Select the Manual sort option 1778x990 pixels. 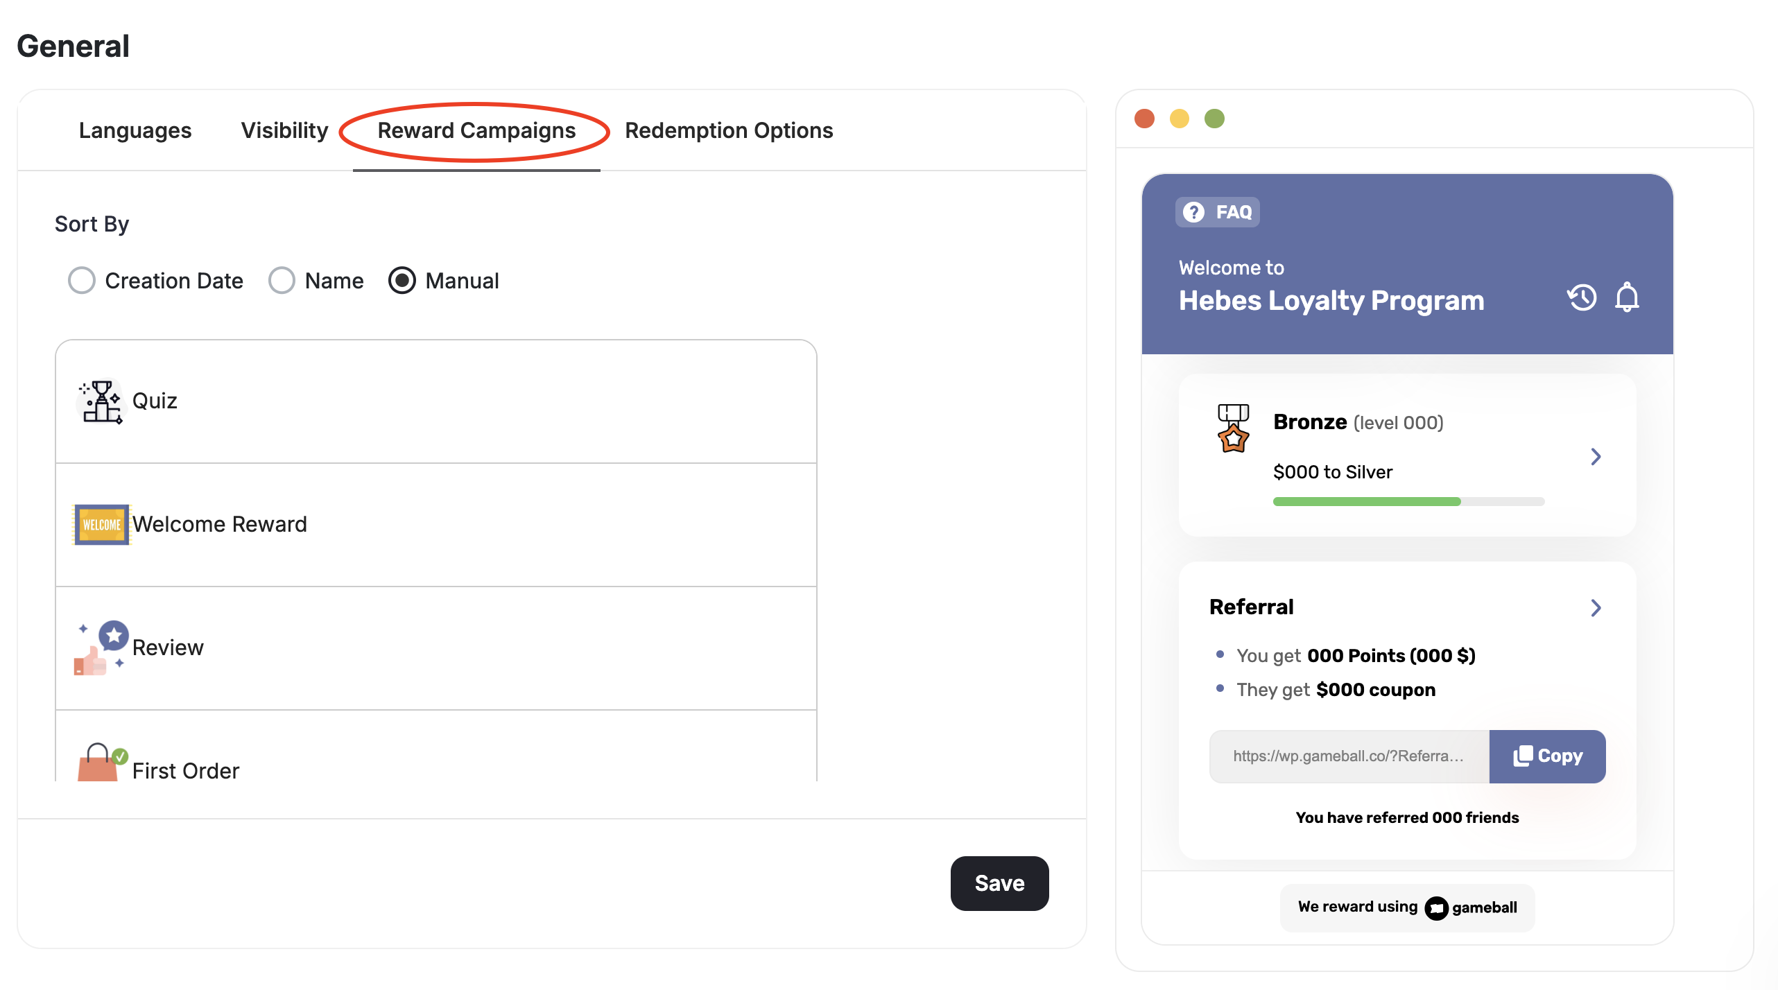402,280
